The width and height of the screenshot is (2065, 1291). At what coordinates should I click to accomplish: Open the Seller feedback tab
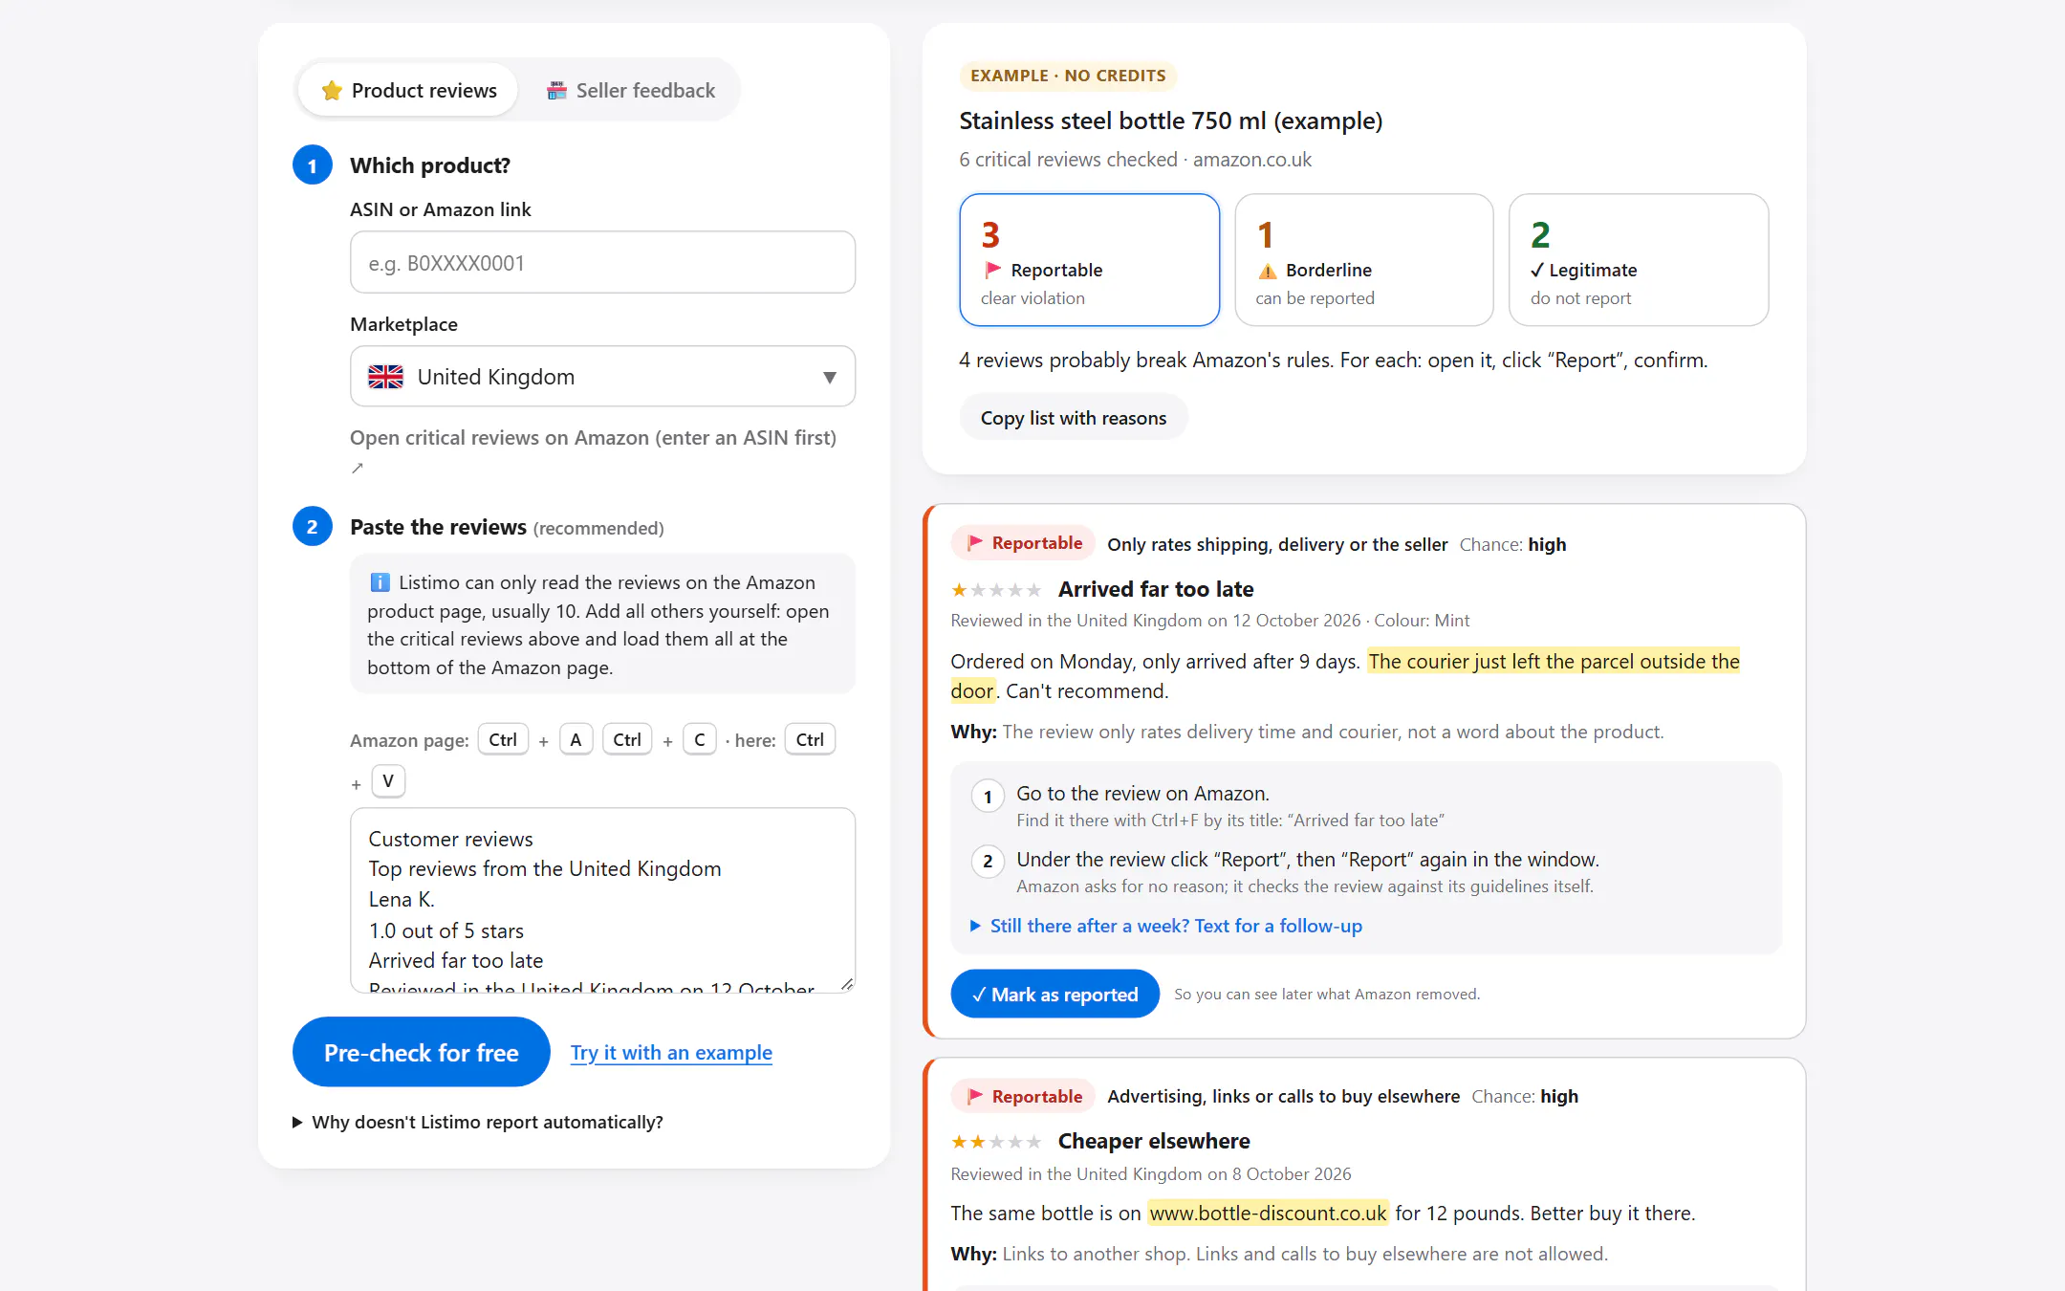630,90
